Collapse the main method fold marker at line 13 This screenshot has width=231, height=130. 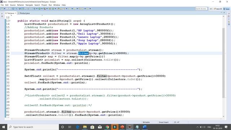coord(10,21)
